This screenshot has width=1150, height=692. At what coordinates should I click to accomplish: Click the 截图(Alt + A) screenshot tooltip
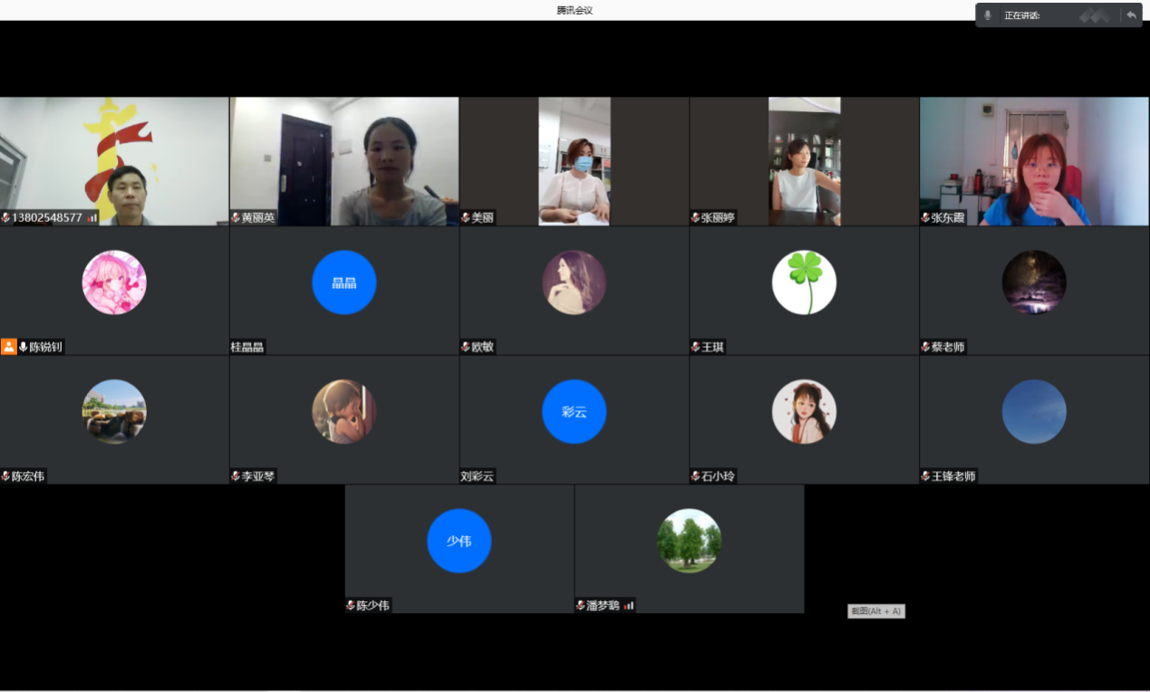point(875,611)
